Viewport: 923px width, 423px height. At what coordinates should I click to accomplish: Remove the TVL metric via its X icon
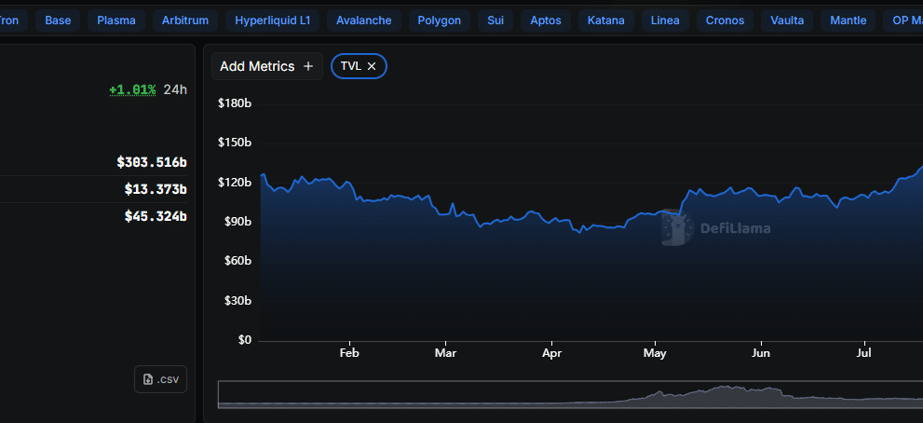(372, 66)
